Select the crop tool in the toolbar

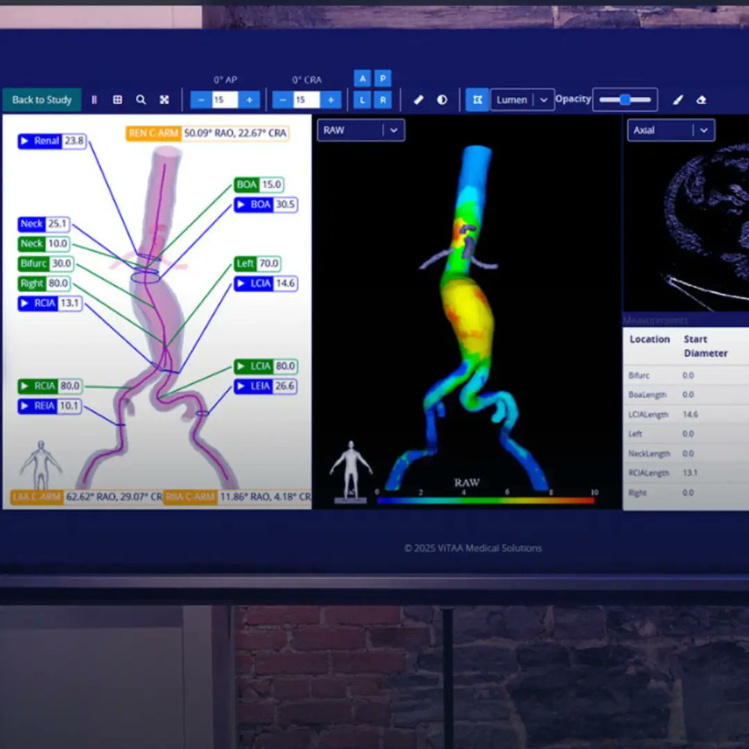[x=477, y=100]
